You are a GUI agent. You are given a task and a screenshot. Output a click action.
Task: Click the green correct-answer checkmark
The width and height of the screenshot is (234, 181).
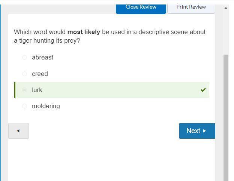click(x=203, y=90)
